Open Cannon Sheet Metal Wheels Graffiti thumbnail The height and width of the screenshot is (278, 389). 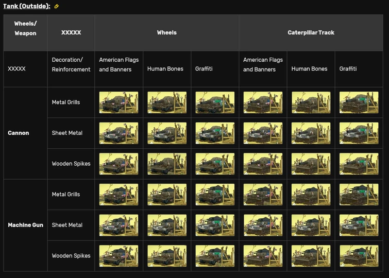215,133
